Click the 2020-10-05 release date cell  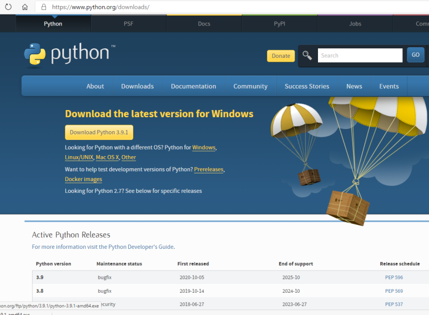[x=192, y=277]
